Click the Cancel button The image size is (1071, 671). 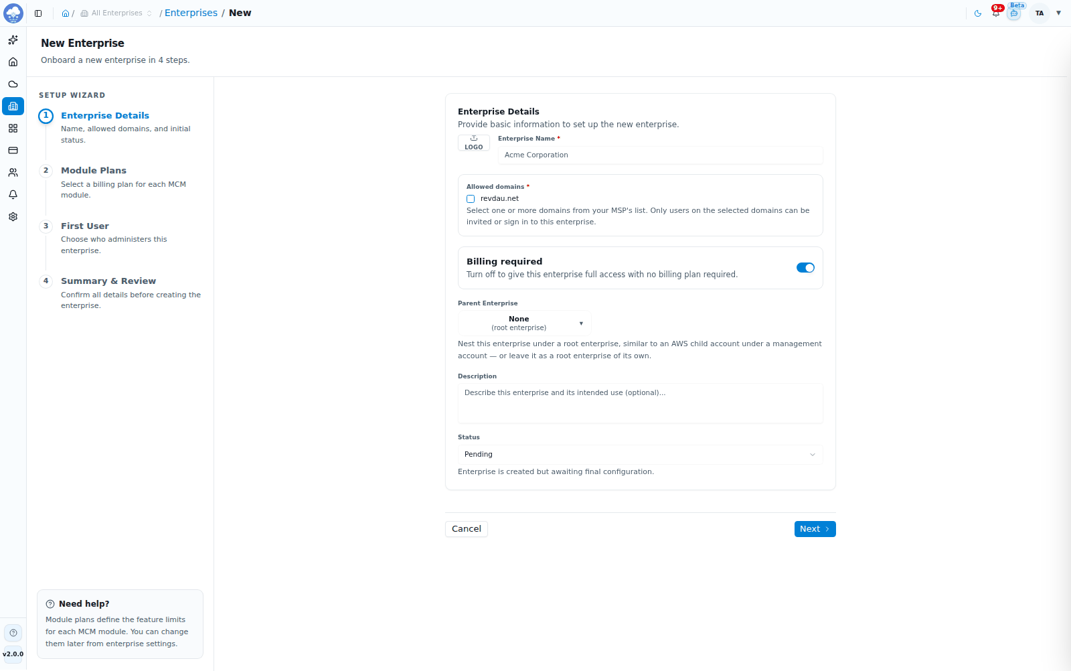[467, 529]
